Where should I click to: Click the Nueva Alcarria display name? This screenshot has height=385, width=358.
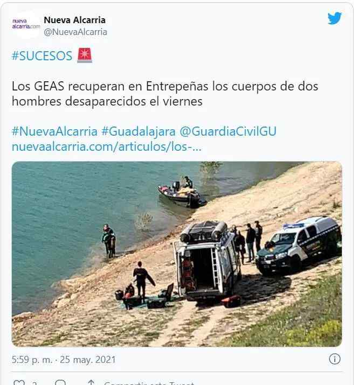[x=75, y=20]
